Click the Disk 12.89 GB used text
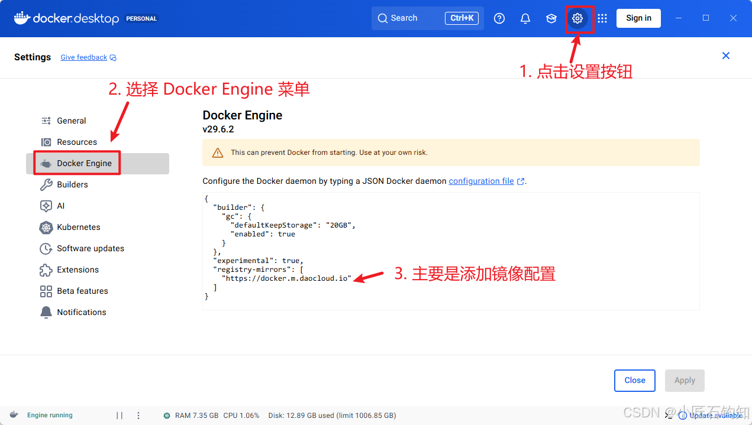752x425 pixels. click(332, 416)
